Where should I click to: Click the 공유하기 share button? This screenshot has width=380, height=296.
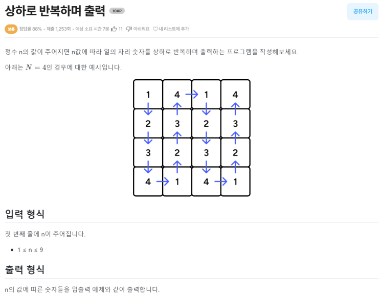click(x=362, y=11)
